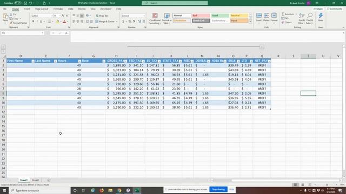Decrease font size
This screenshot has width=346, height=194.
(67, 16)
